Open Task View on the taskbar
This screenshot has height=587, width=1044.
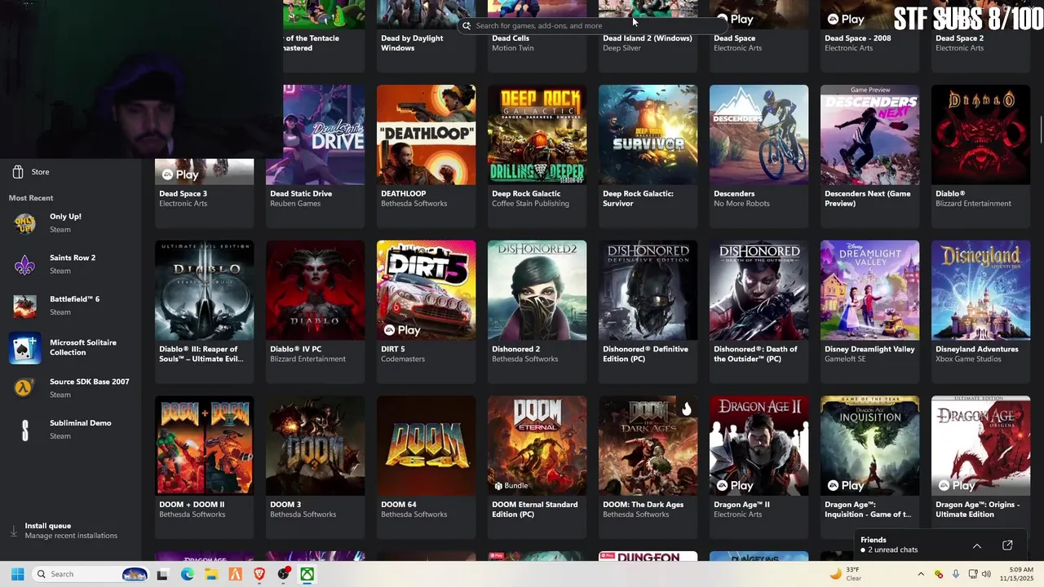(162, 574)
